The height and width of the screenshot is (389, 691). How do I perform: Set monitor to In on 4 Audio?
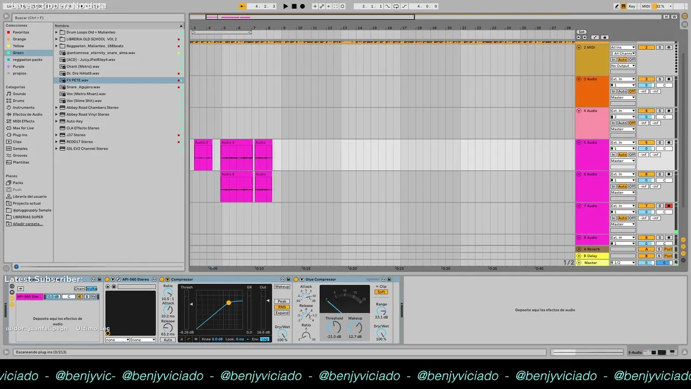613,123
